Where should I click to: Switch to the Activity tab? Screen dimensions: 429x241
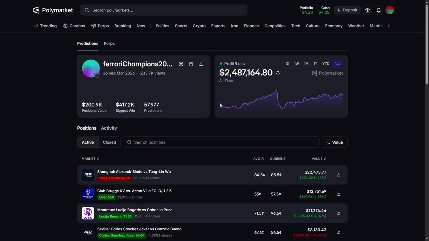click(x=109, y=128)
